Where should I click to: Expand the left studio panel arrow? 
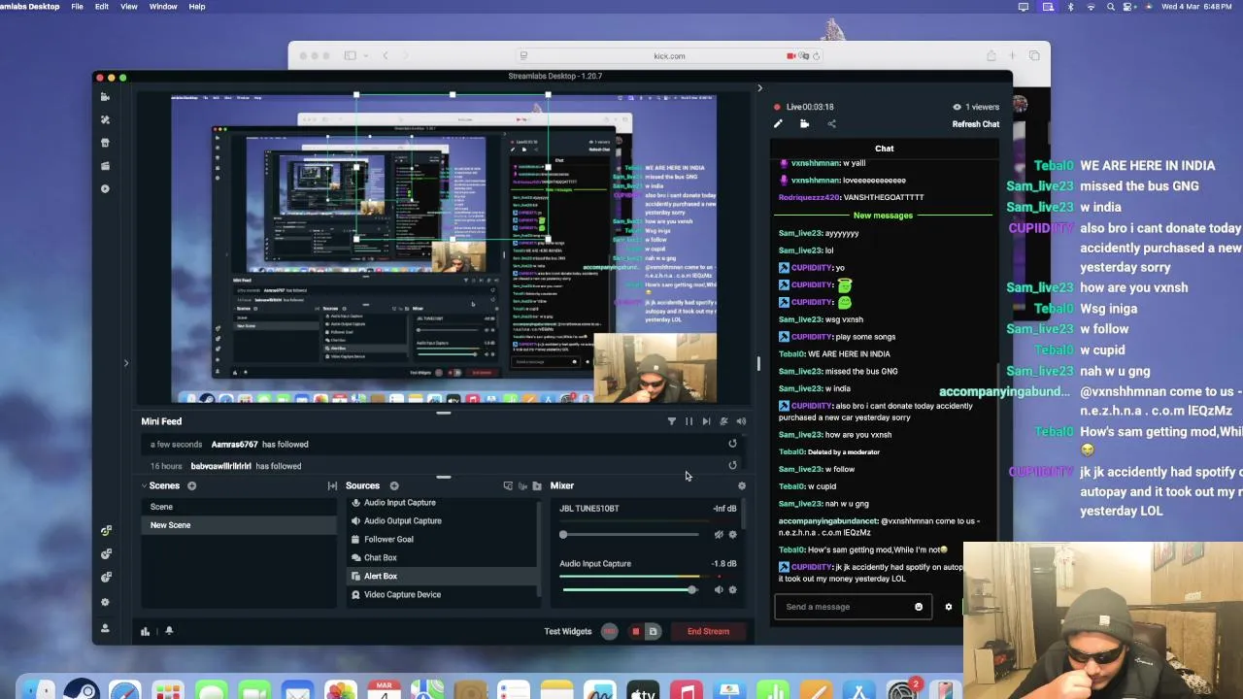coord(125,363)
